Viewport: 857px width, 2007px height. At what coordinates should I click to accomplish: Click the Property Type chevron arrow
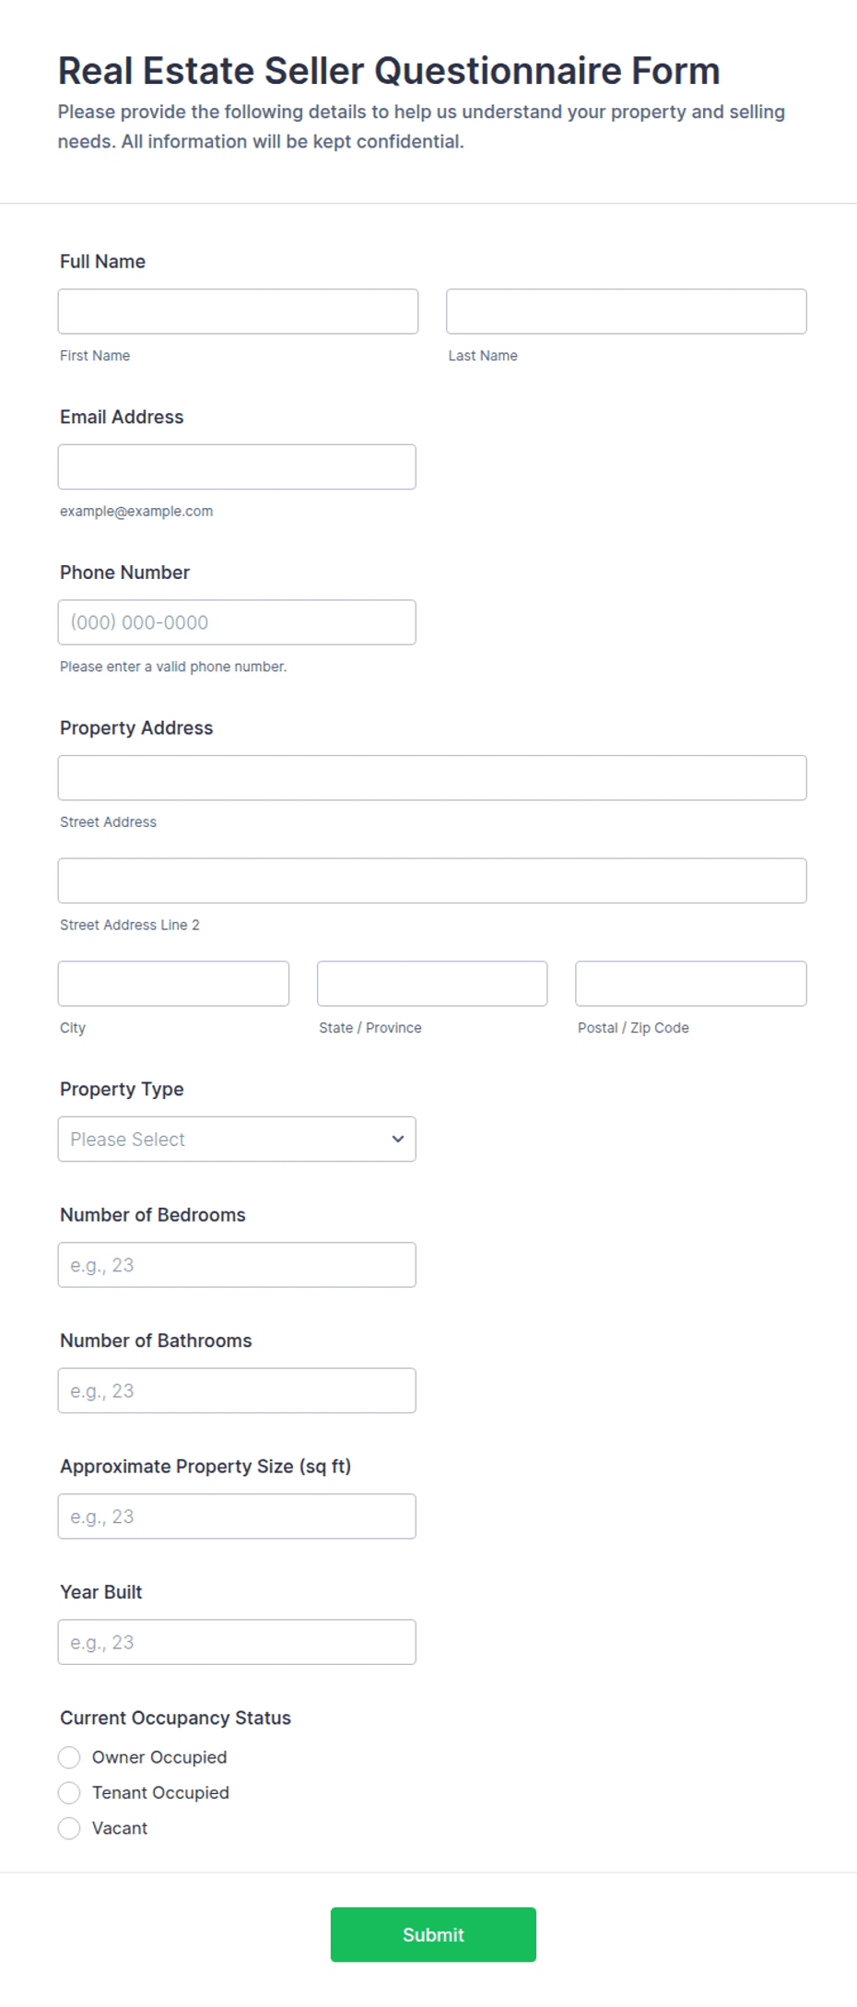pos(398,1139)
